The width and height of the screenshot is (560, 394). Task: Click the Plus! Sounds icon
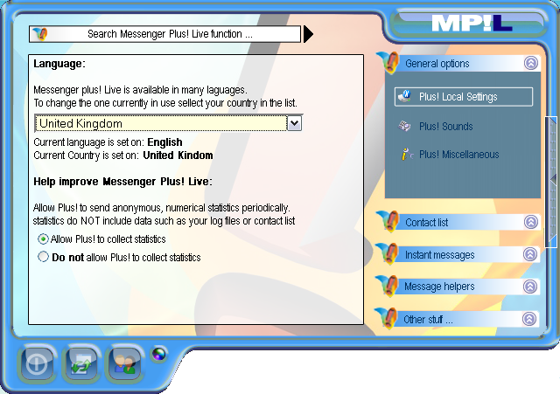[405, 127]
